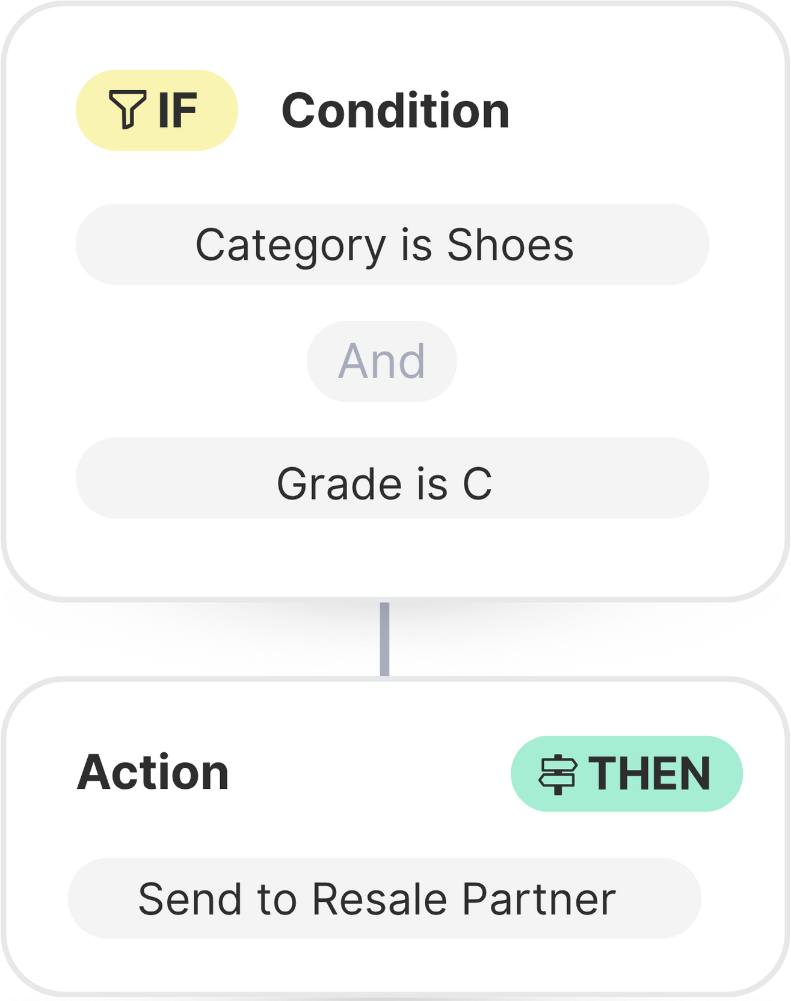Click the word 'Shoes' in the category rule
791x1001 pixels.
[510, 245]
